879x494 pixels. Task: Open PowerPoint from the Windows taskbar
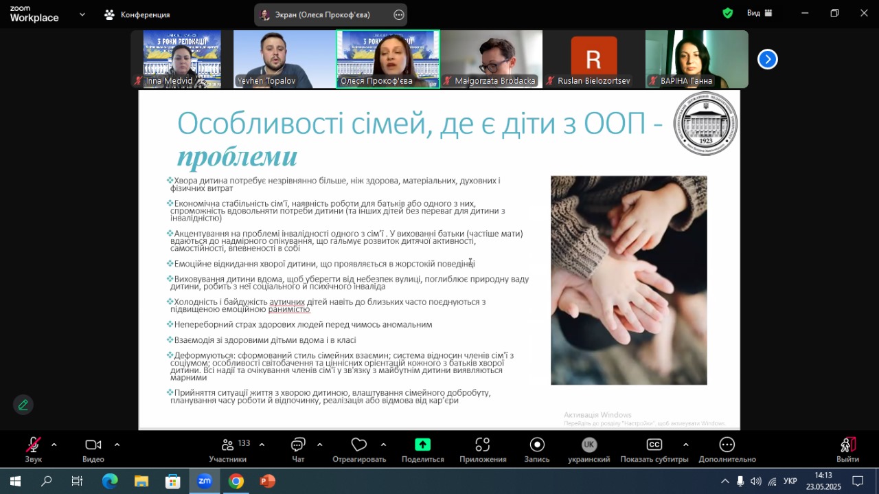[x=268, y=481]
